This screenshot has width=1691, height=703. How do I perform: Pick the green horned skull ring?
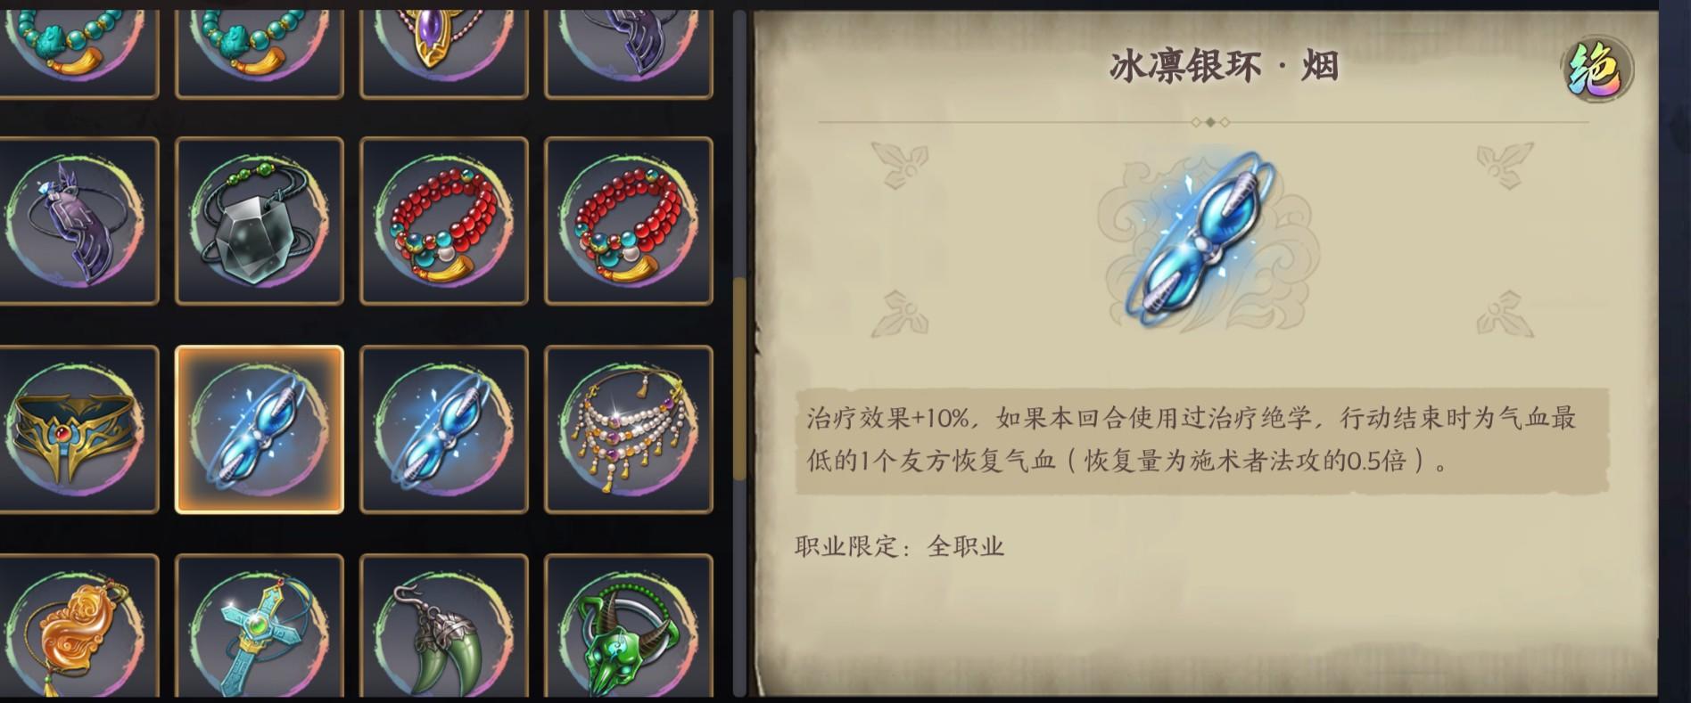pyautogui.click(x=629, y=626)
